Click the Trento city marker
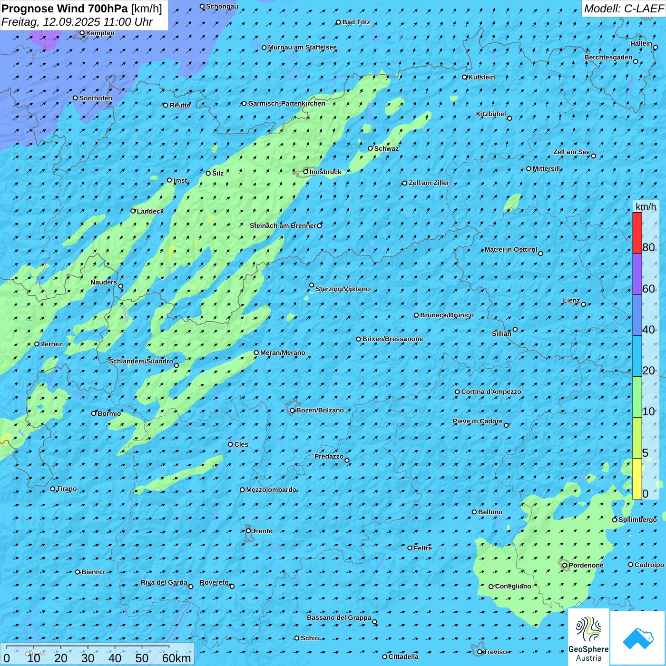The width and height of the screenshot is (666, 666). pos(248,531)
